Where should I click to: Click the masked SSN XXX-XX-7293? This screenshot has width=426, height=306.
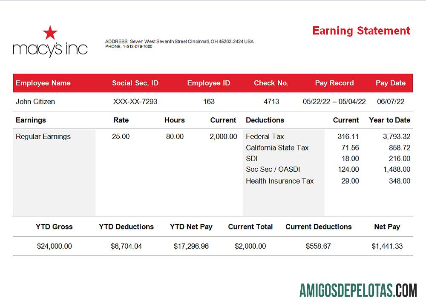(x=135, y=102)
